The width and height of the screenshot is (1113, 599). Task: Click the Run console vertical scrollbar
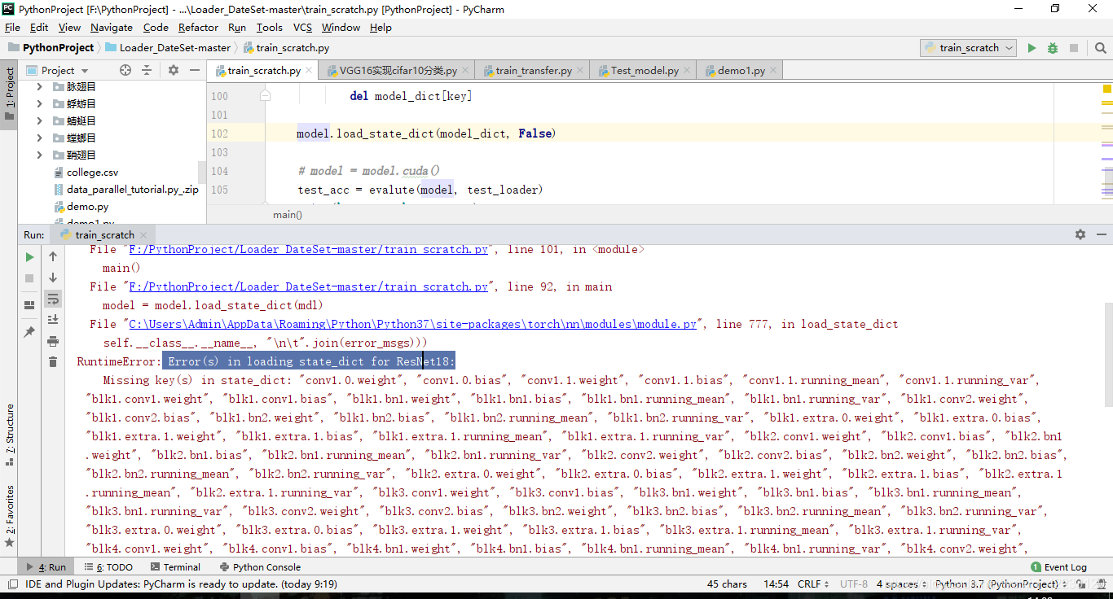(x=1108, y=354)
